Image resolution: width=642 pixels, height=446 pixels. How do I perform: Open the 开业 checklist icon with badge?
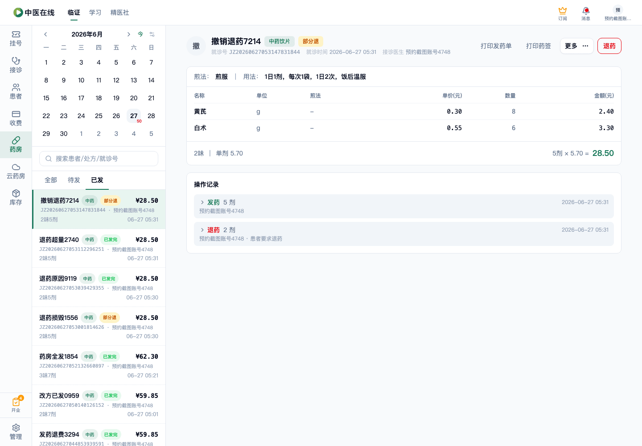16,405
